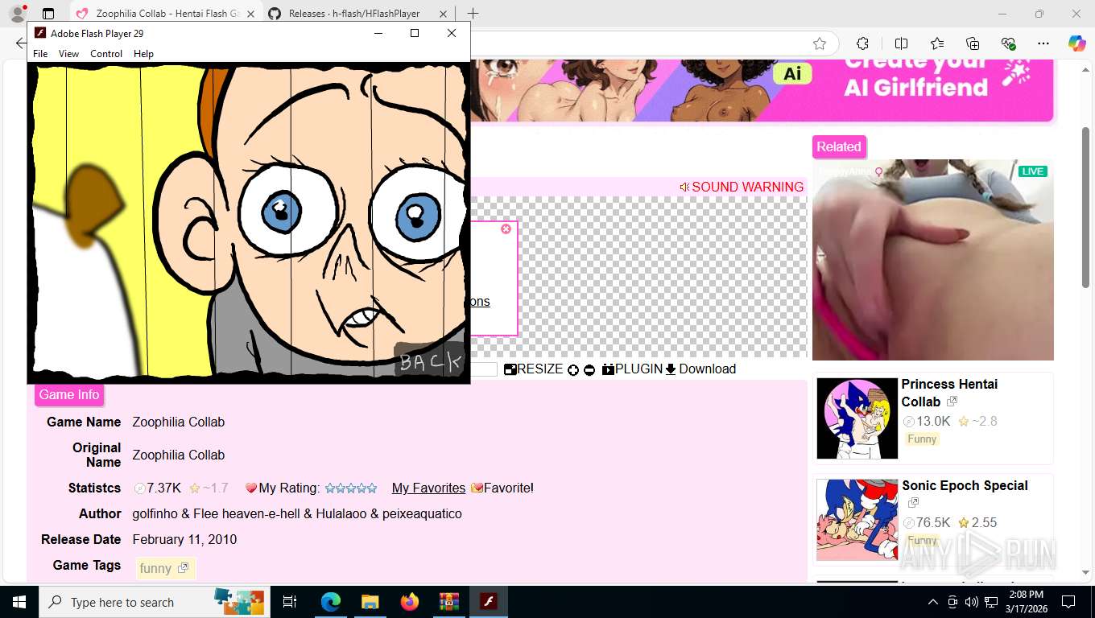Click the RESIZE control under the game
The image size is (1095, 618).
pos(533,369)
